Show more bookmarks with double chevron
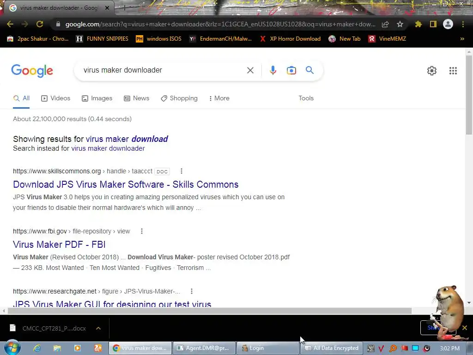This screenshot has width=473, height=355. click(462, 39)
